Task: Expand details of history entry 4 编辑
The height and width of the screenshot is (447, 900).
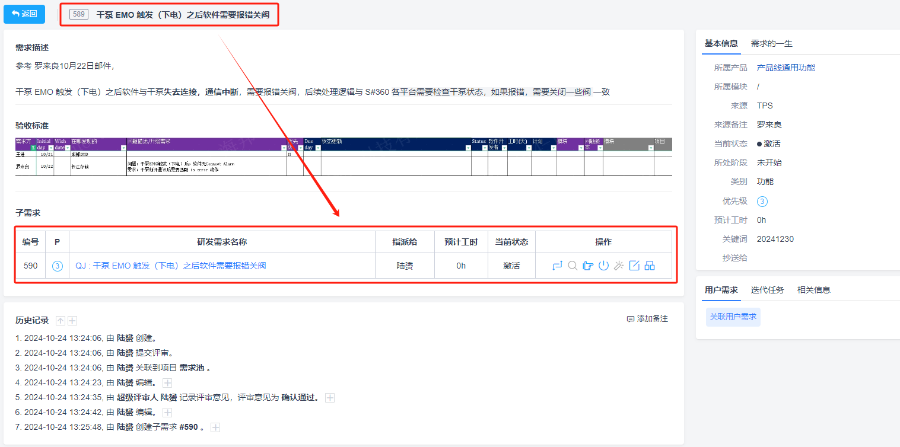Action: (167, 383)
